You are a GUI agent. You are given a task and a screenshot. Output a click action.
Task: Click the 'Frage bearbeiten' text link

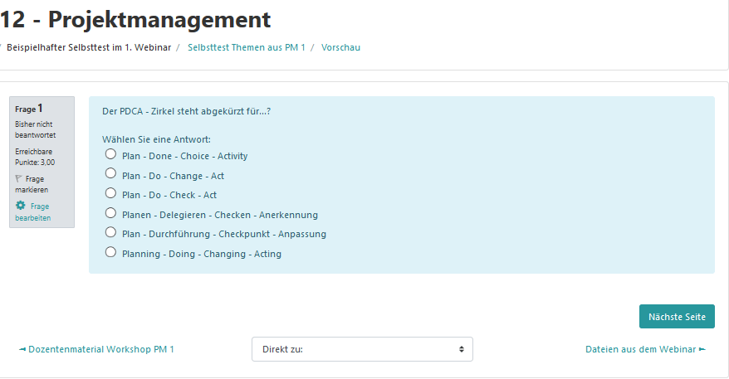coord(33,212)
